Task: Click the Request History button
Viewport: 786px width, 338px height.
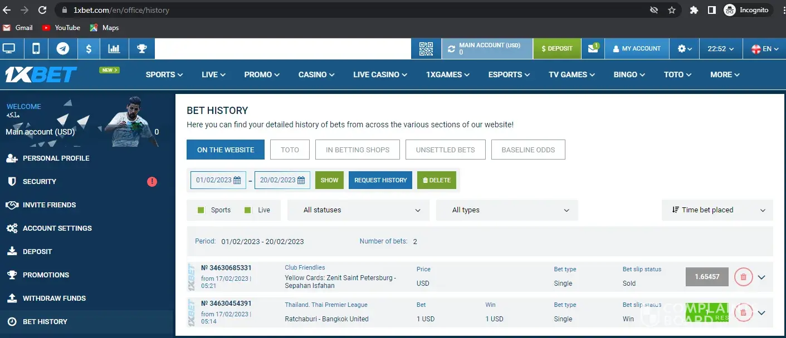Action: click(380, 180)
